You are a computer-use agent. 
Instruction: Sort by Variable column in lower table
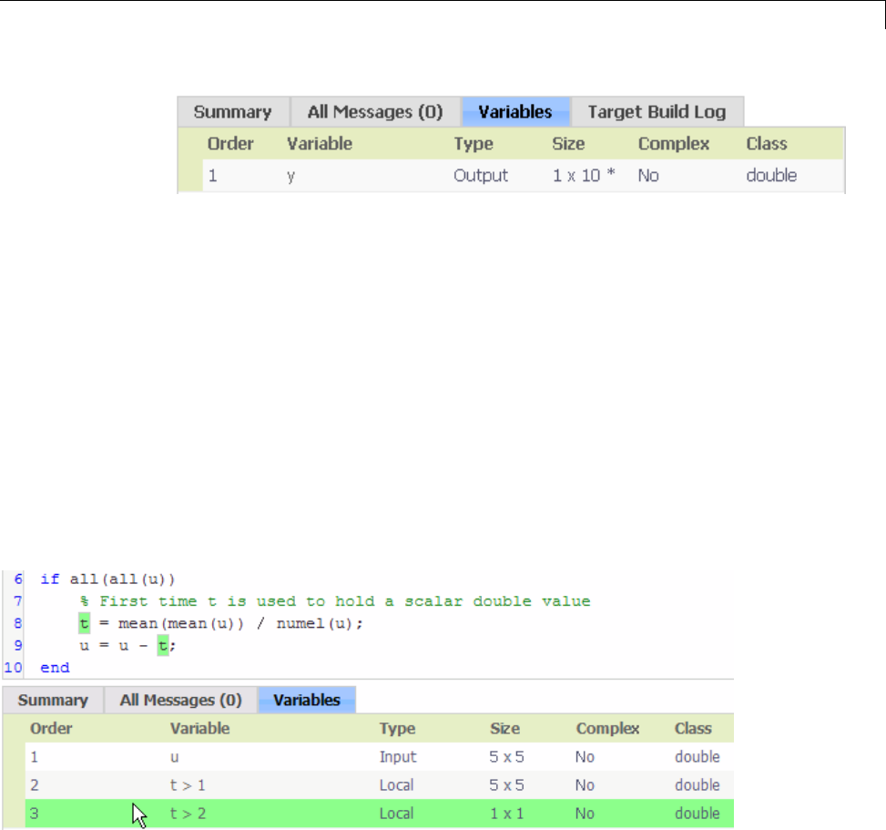point(200,728)
